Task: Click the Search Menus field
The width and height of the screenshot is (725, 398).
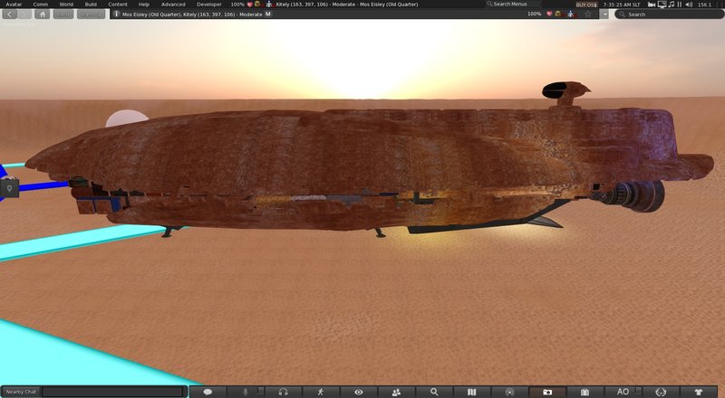Action: pos(513,5)
